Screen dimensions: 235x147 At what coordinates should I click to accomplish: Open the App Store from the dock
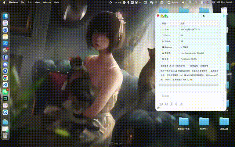click(x=5, y=44)
